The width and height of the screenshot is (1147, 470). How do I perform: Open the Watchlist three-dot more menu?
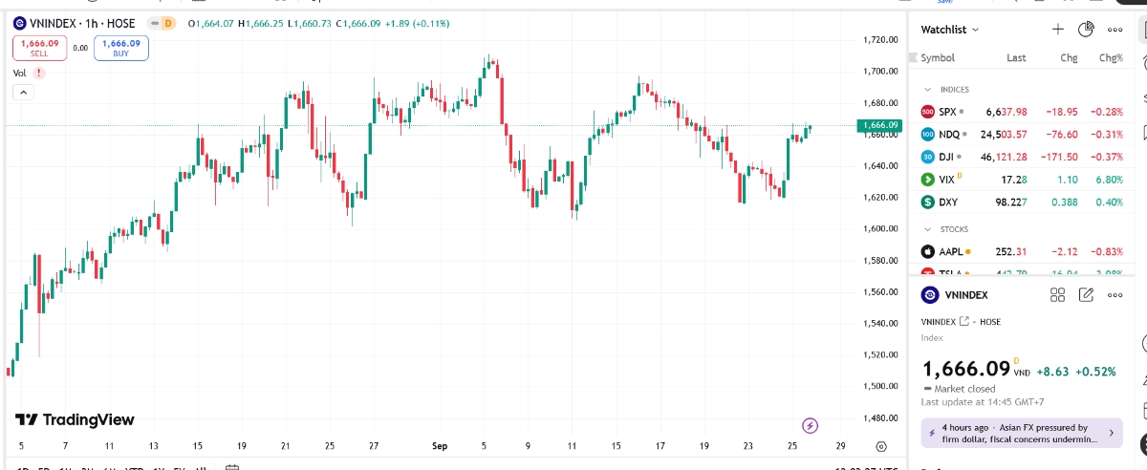click(x=1115, y=30)
